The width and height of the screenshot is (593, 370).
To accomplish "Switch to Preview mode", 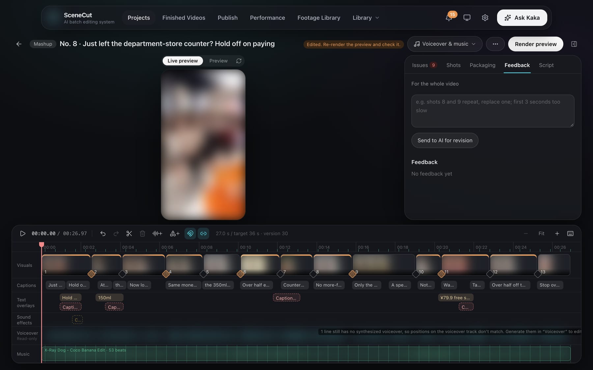I will [218, 61].
